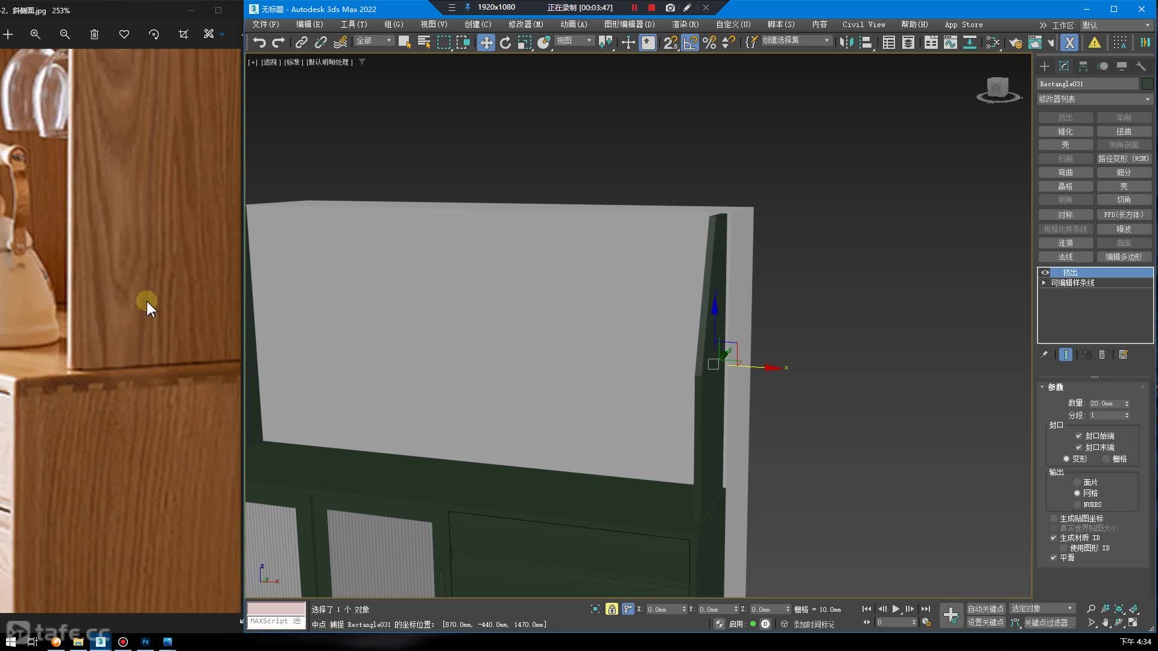This screenshot has width=1158, height=651.
Task: Apply the 编辑多边形 modifier button
Action: (1124, 257)
